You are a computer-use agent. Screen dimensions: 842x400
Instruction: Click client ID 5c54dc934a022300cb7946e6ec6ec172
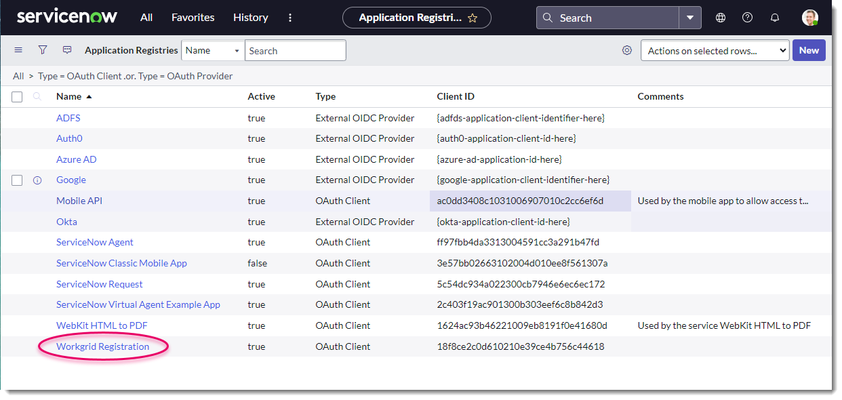521,284
